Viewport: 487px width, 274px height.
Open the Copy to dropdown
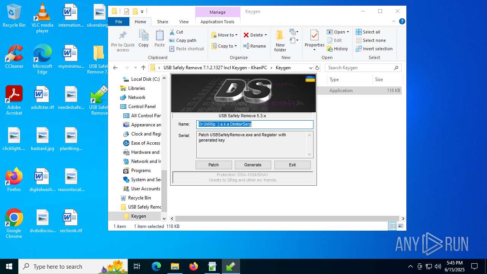[224, 46]
